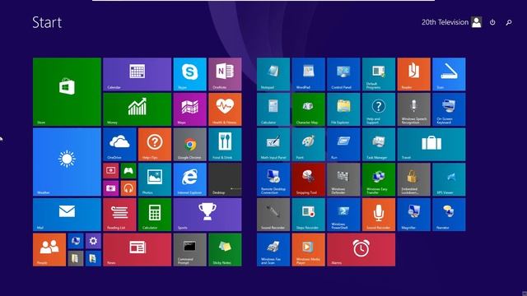Launch Remote Desktop Connection tile

[273, 179]
